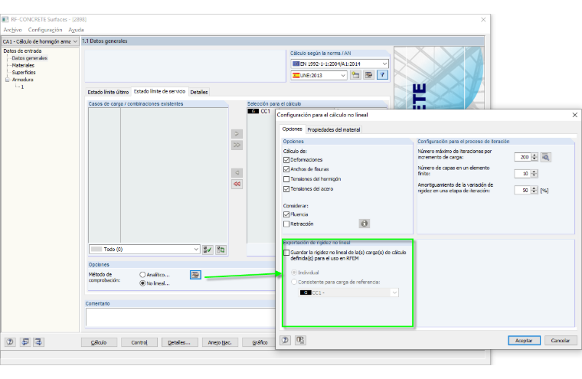This screenshot has height=379, width=582.
Task: Go to next window icon in footer
Action: (38, 342)
